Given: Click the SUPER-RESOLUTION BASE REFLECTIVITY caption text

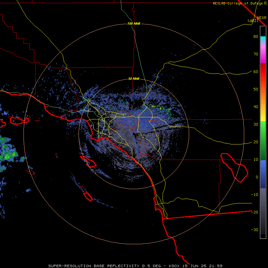Looking at the screenshot, I should (x=94, y=266).
